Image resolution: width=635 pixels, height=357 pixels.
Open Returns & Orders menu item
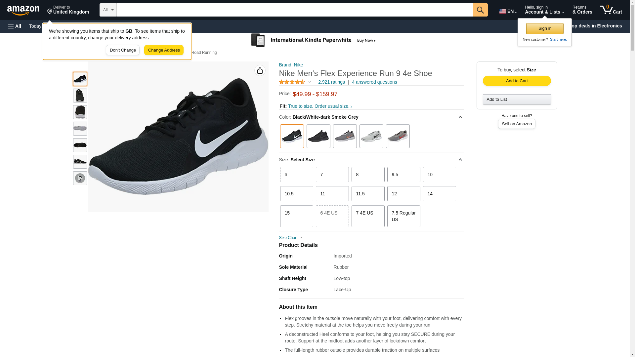[582, 10]
